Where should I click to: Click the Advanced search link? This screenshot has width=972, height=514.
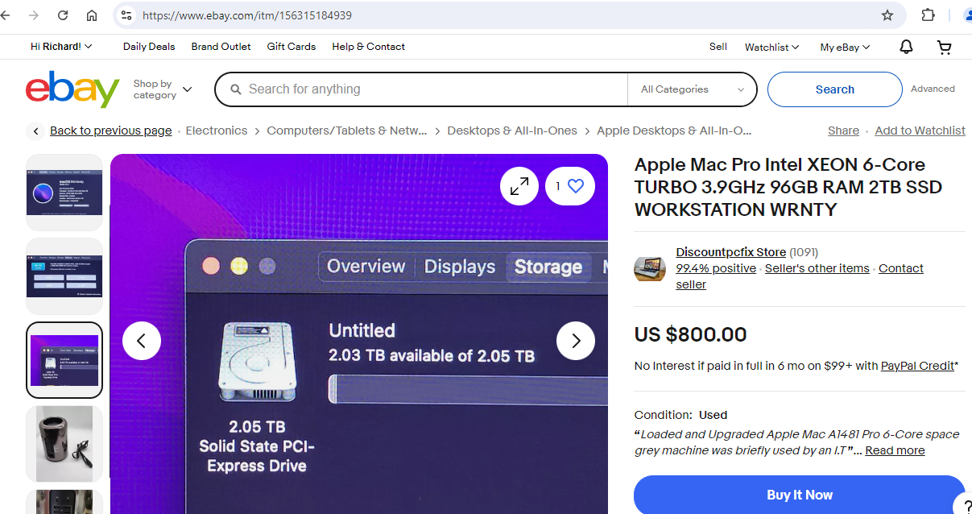point(933,89)
